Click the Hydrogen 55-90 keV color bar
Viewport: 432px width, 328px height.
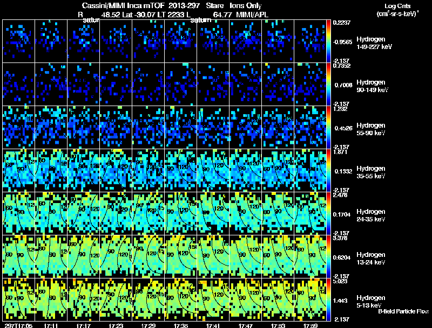328,128
